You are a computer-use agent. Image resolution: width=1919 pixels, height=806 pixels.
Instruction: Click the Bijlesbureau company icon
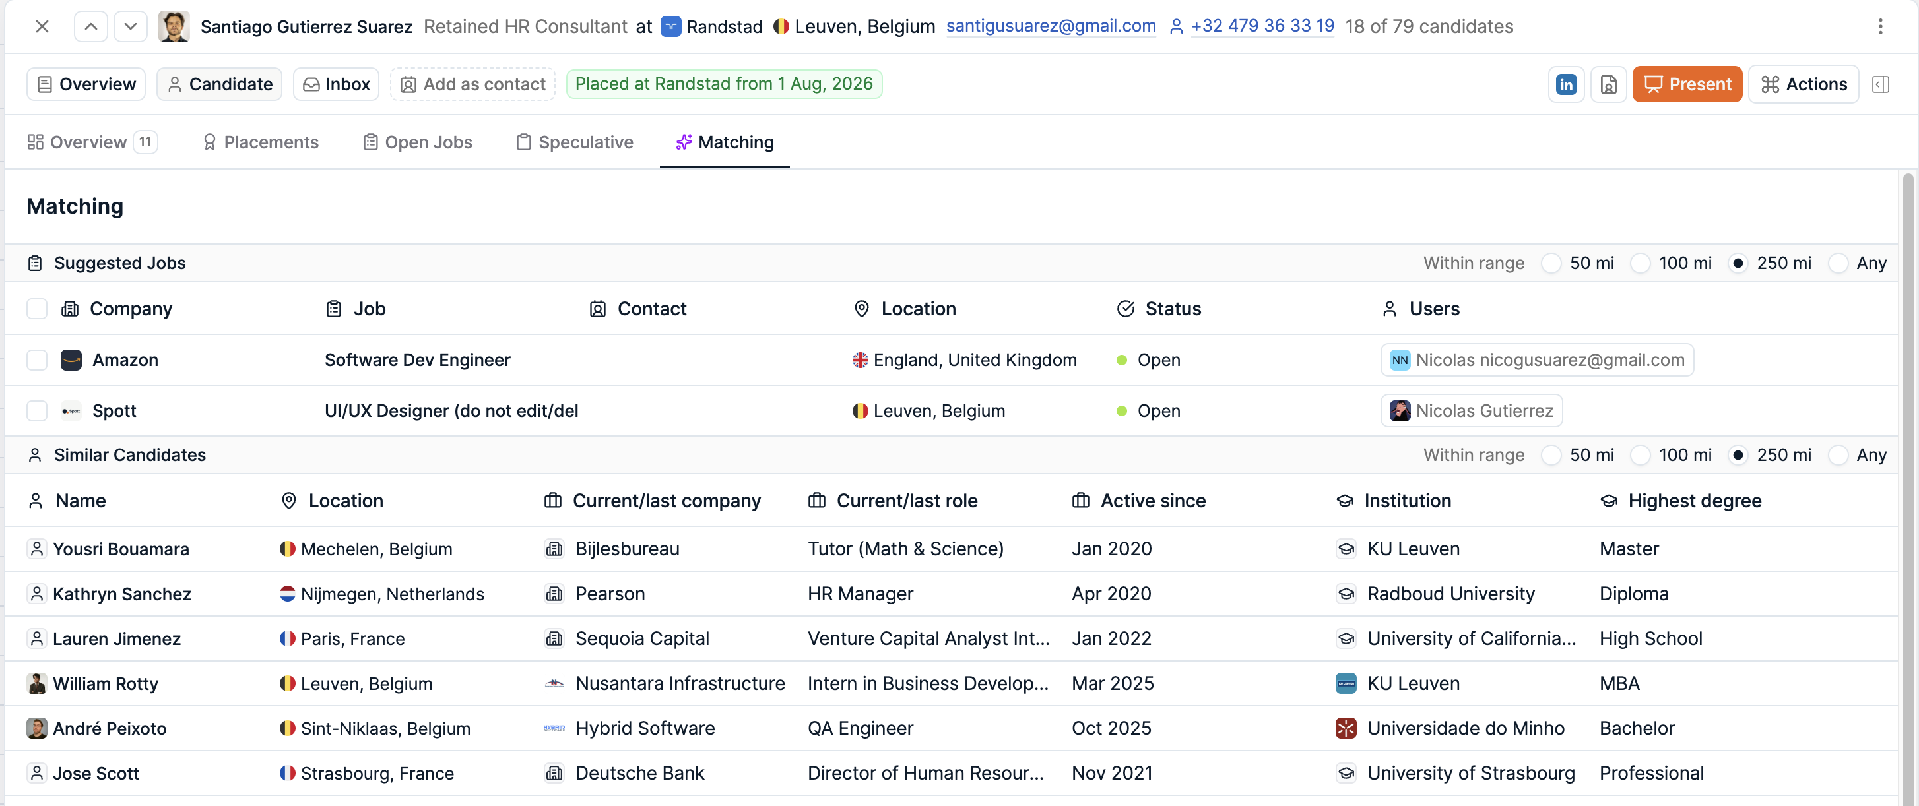pyautogui.click(x=554, y=549)
